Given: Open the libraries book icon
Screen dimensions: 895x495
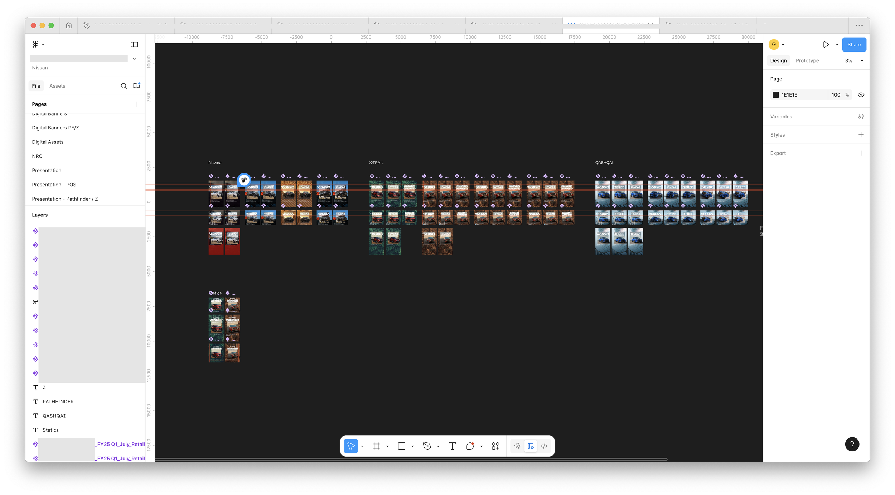Looking at the screenshot, I should [136, 86].
